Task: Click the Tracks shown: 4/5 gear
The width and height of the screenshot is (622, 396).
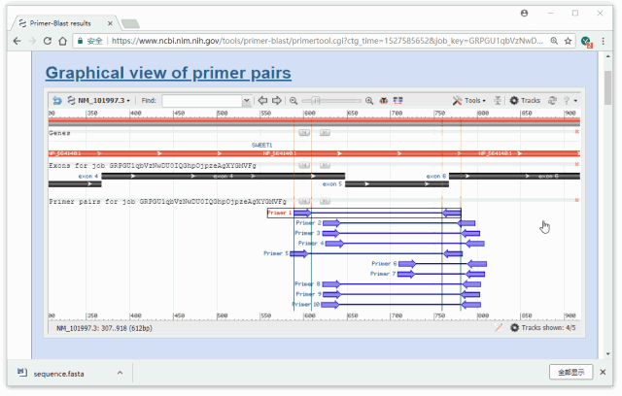Action: coord(514,328)
